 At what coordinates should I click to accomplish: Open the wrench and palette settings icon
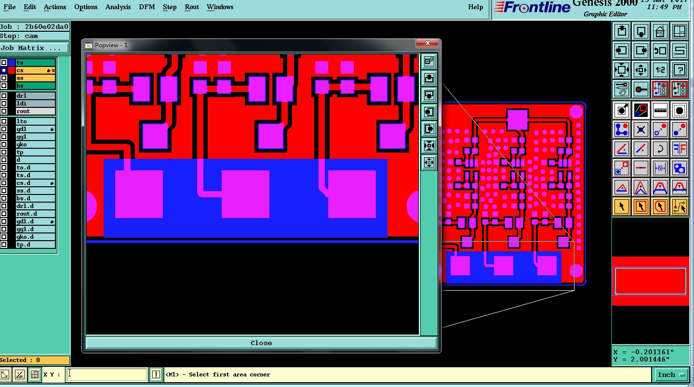click(622, 89)
